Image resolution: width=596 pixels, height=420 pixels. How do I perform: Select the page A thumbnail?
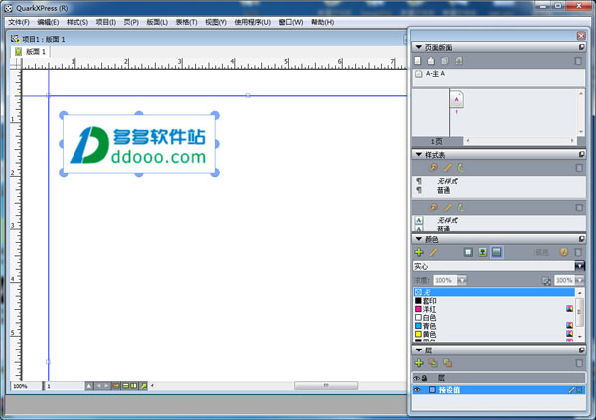457,100
